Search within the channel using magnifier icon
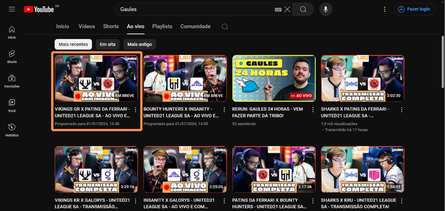445x211 pixels. [225, 27]
